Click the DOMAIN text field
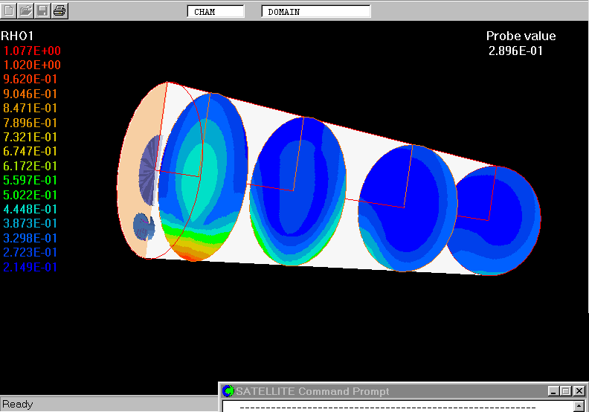This screenshot has height=412, width=589. tap(316, 12)
